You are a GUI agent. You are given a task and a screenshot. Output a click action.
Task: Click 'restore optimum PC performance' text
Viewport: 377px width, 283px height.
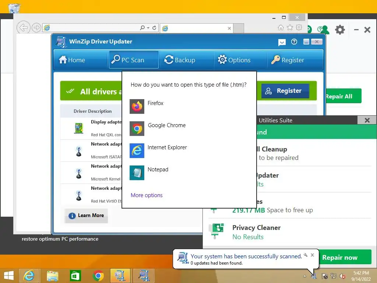coord(60,239)
